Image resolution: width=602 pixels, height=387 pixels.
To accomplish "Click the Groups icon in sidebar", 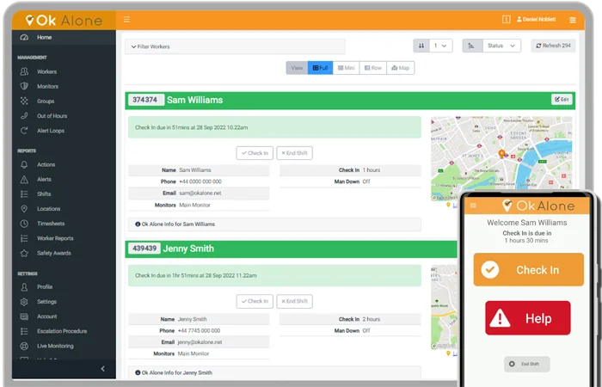I will tap(24, 101).
